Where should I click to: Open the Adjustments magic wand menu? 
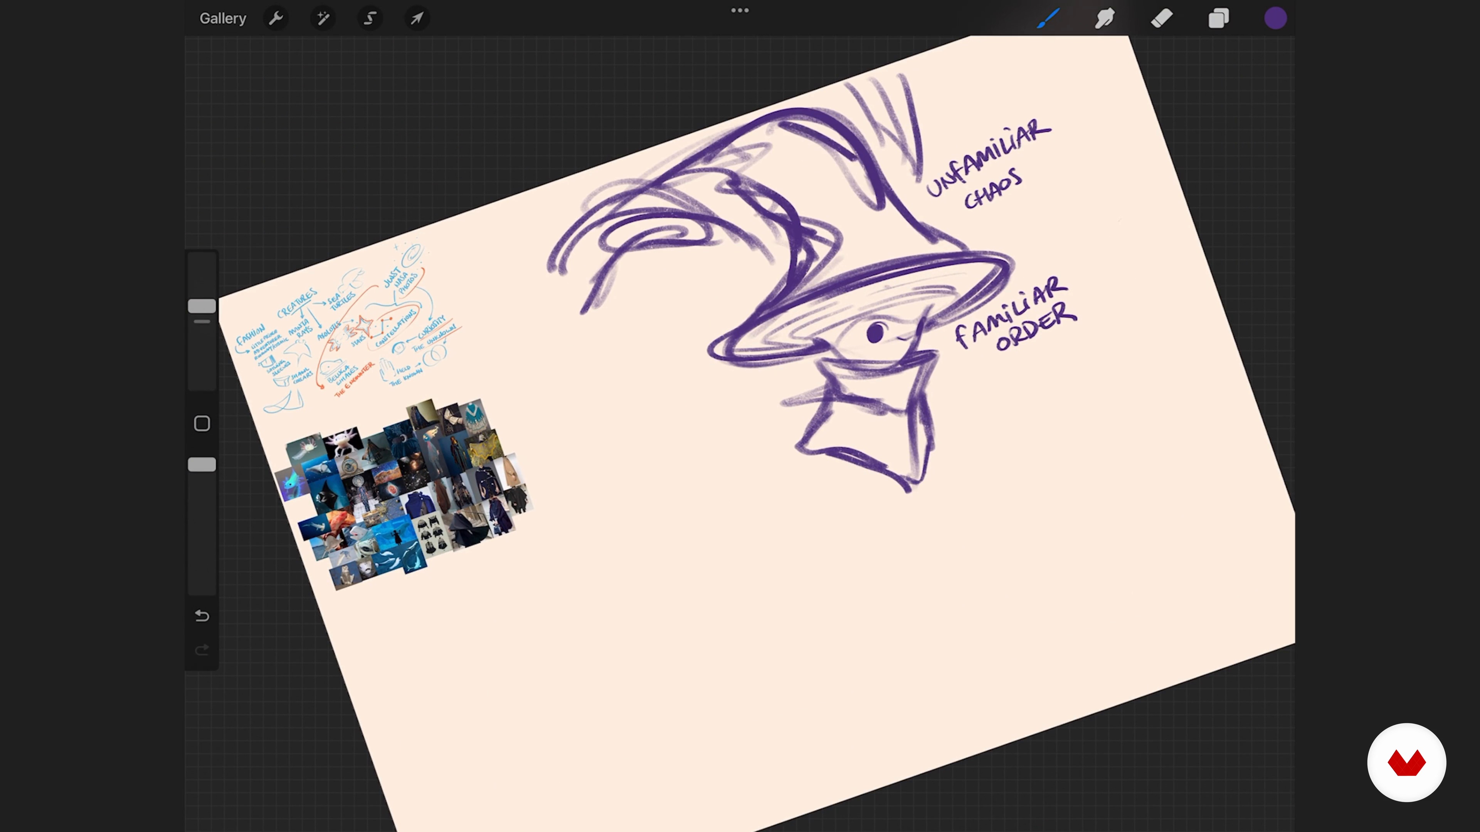323,18
